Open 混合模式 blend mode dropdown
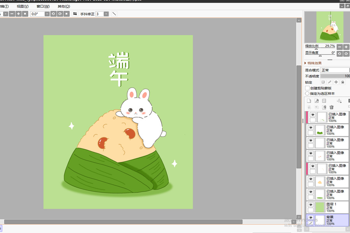 coord(335,70)
